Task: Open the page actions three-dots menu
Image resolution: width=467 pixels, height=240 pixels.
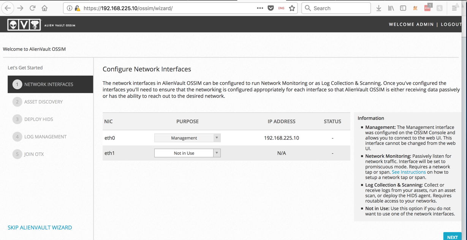Action: pyautogui.click(x=260, y=8)
